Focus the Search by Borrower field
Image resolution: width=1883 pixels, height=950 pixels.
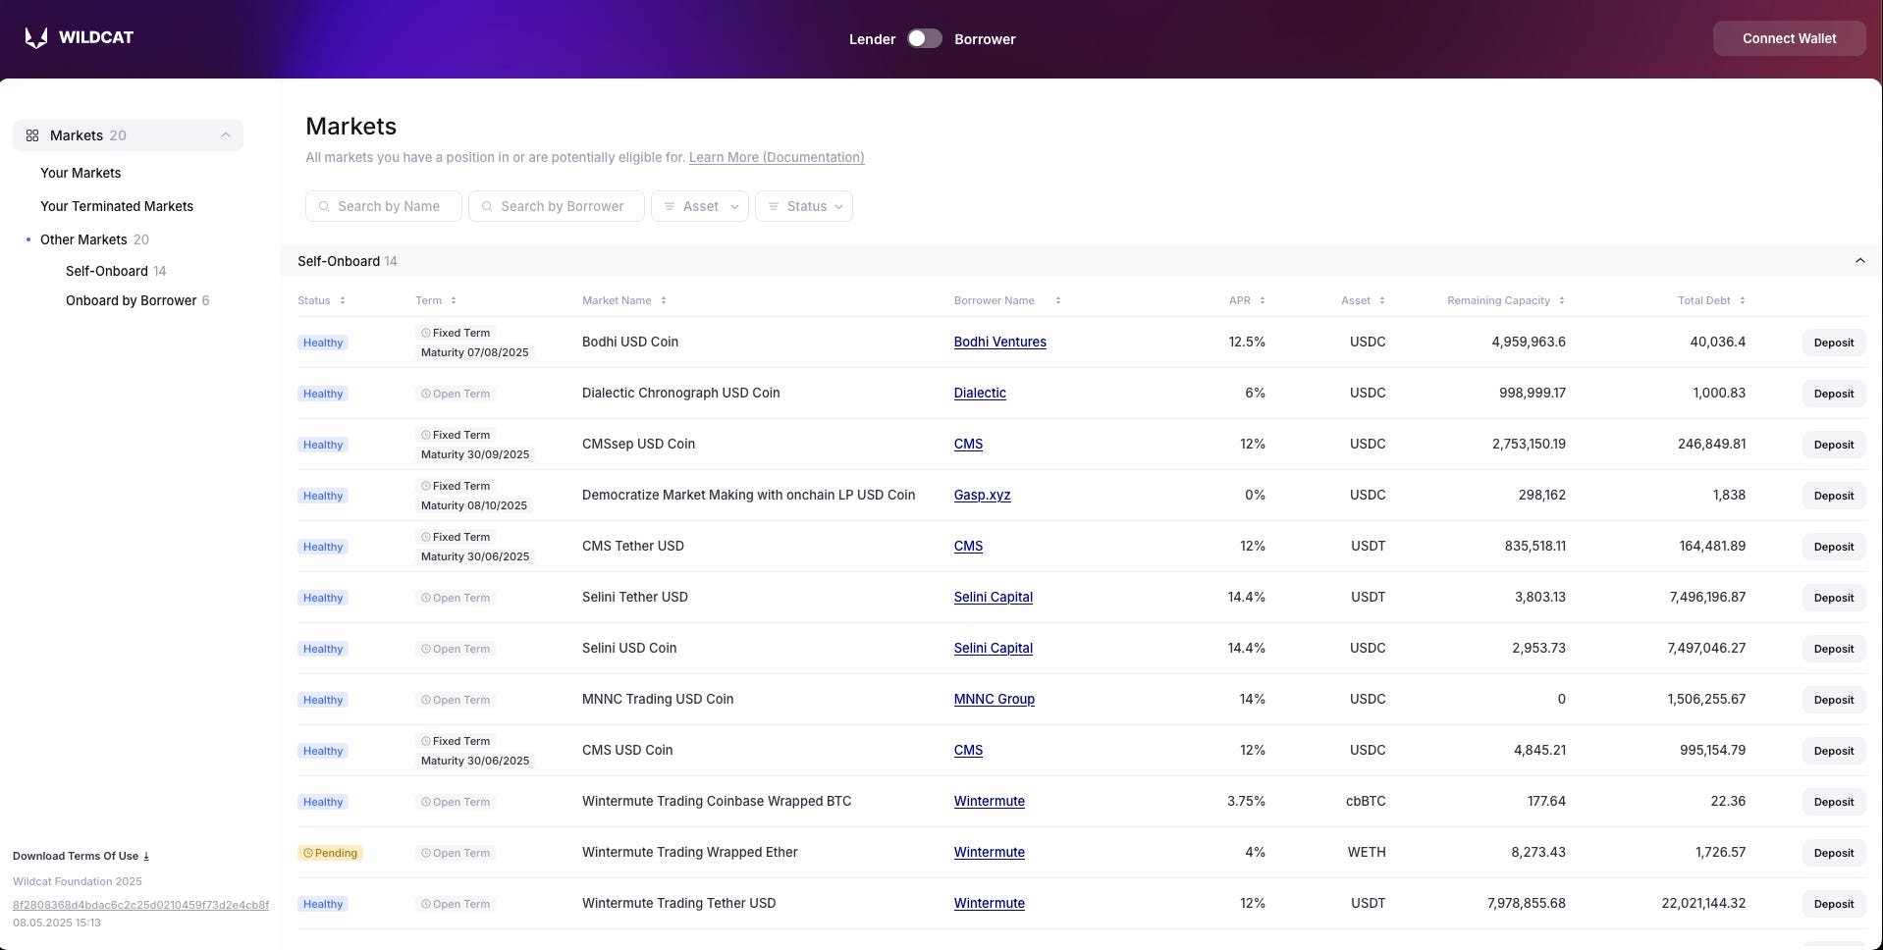point(557,206)
